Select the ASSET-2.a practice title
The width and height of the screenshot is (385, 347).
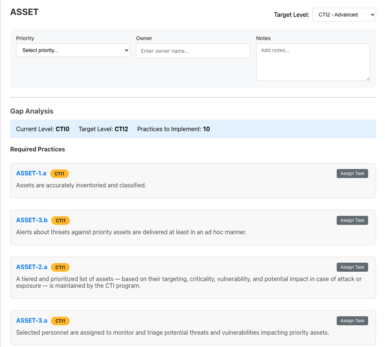(x=31, y=267)
